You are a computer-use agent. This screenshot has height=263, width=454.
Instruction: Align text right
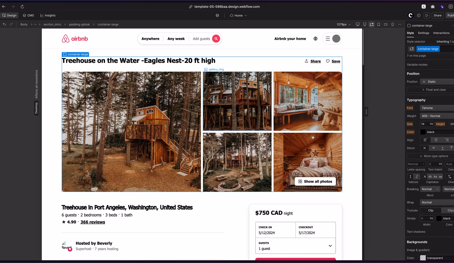(447, 140)
